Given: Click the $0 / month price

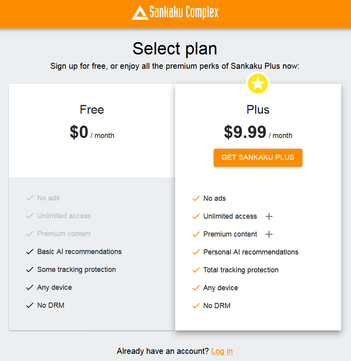Looking at the screenshot, I should [92, 132].
